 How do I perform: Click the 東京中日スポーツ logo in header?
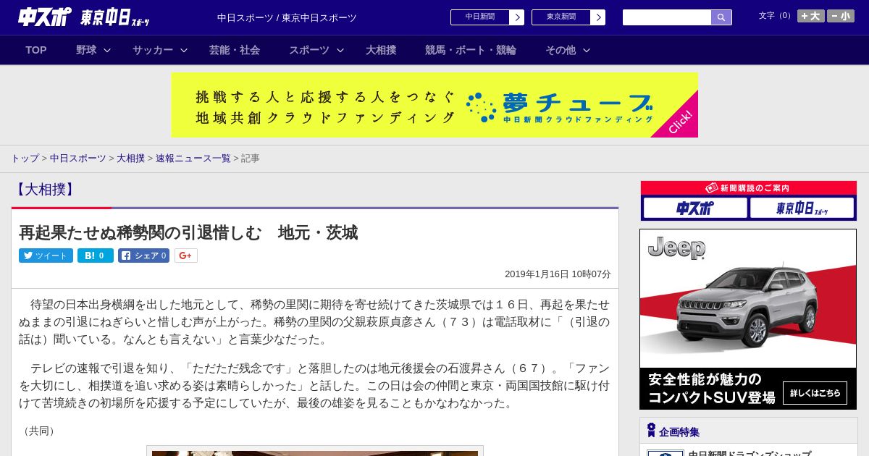click(x=115, y=18)
